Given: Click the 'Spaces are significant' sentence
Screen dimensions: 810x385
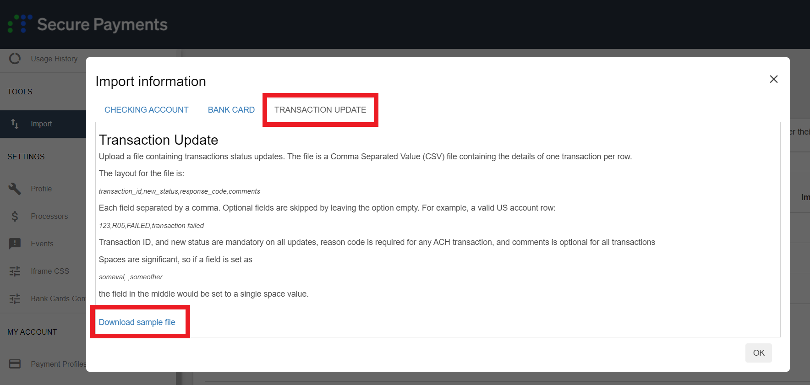Looking at the screenshot, I should pos(175,260).
